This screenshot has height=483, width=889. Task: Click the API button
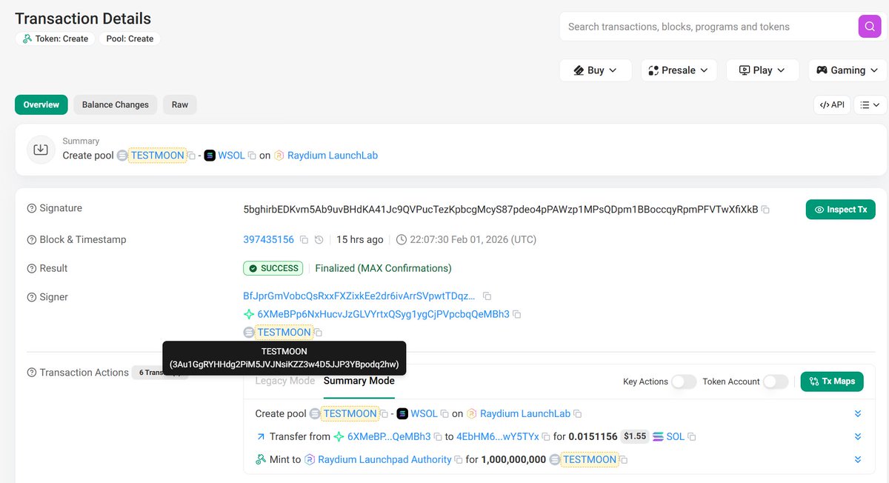coord(832,105)
